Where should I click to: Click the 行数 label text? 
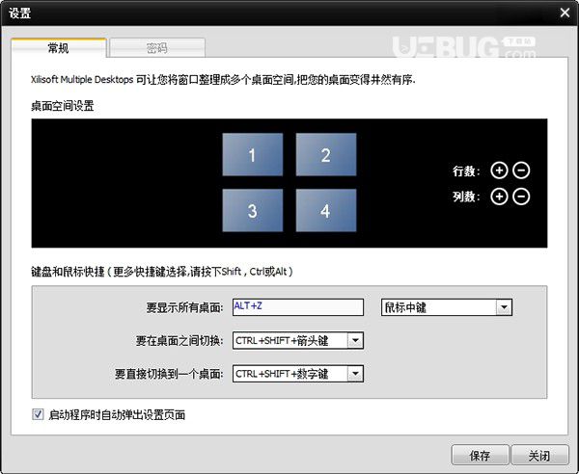coord(466,171)
